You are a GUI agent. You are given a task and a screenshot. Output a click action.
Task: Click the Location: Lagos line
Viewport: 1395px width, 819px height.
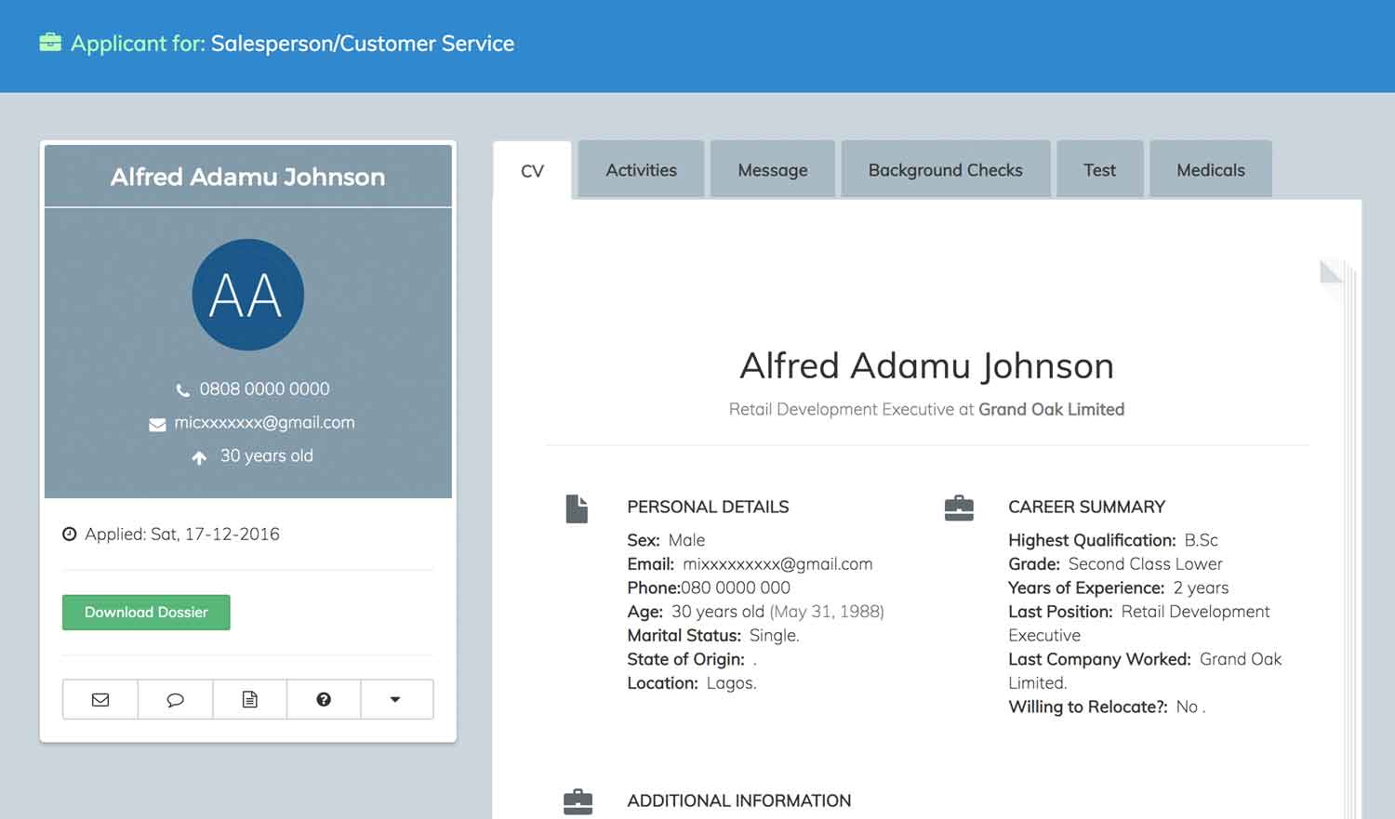pos(692,683)
